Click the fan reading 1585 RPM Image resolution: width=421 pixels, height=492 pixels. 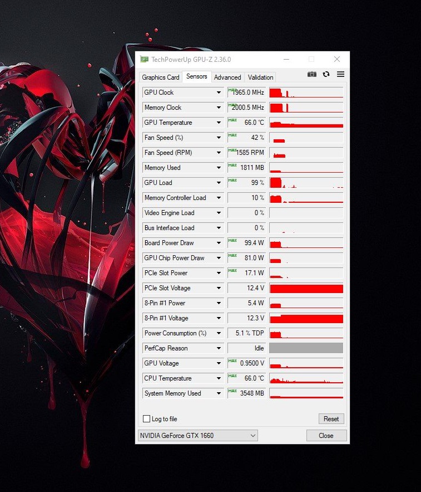[246, 153]
